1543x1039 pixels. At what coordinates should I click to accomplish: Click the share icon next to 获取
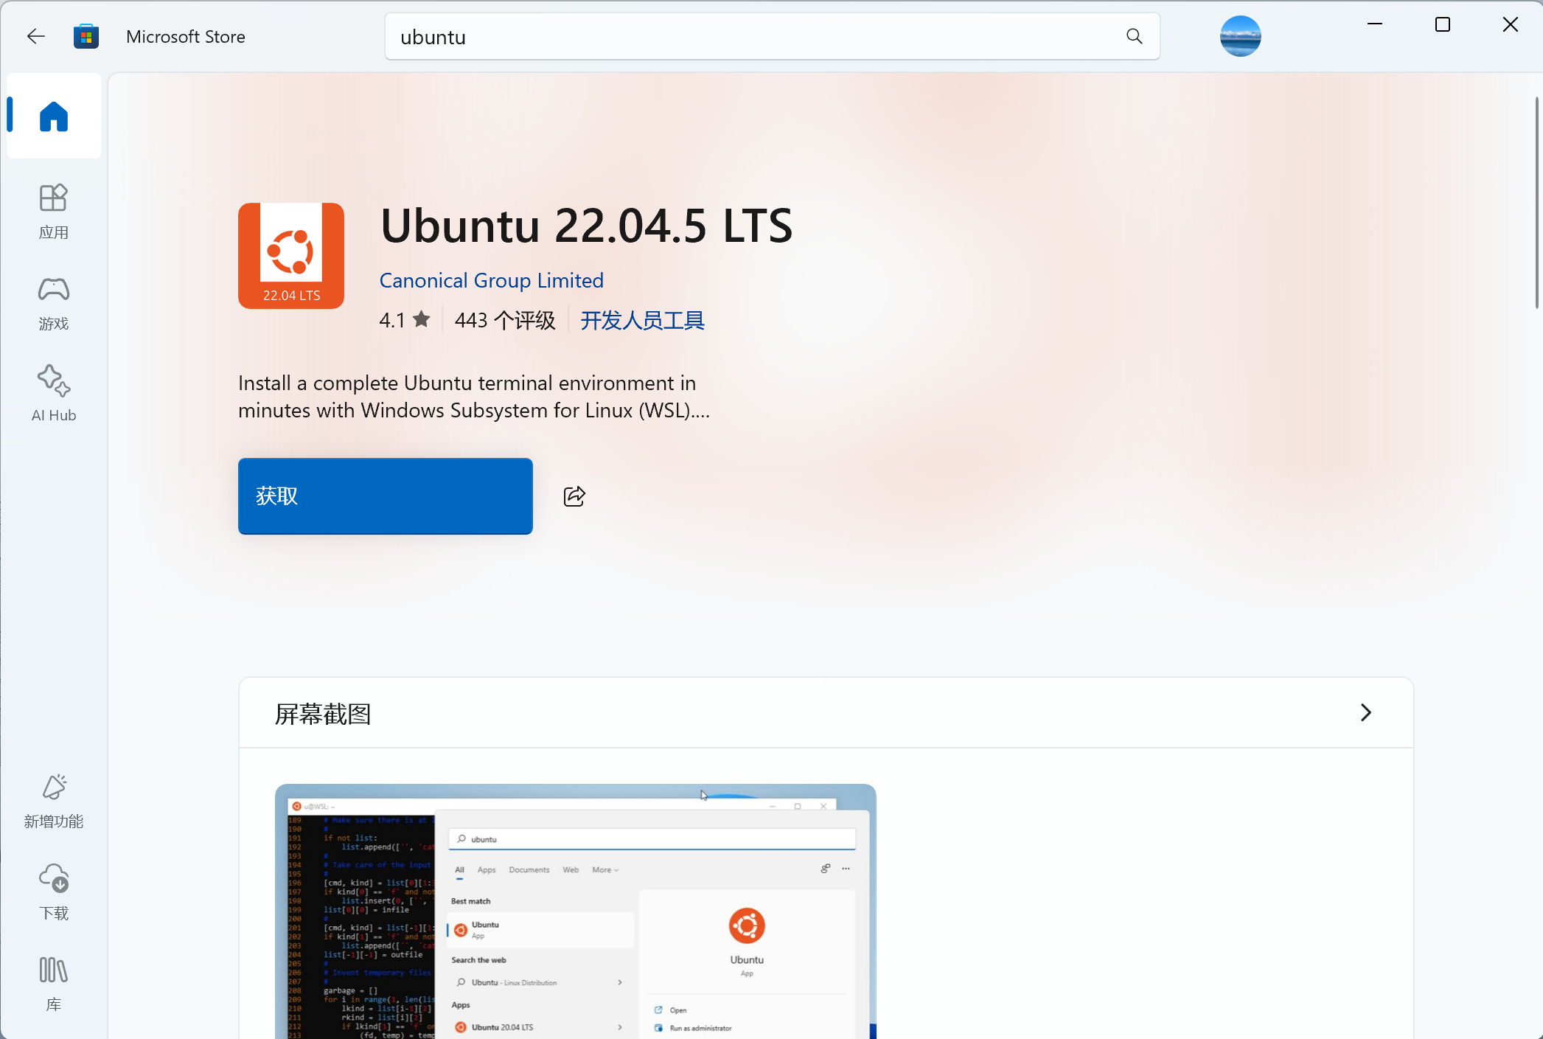tap(574, 496)
